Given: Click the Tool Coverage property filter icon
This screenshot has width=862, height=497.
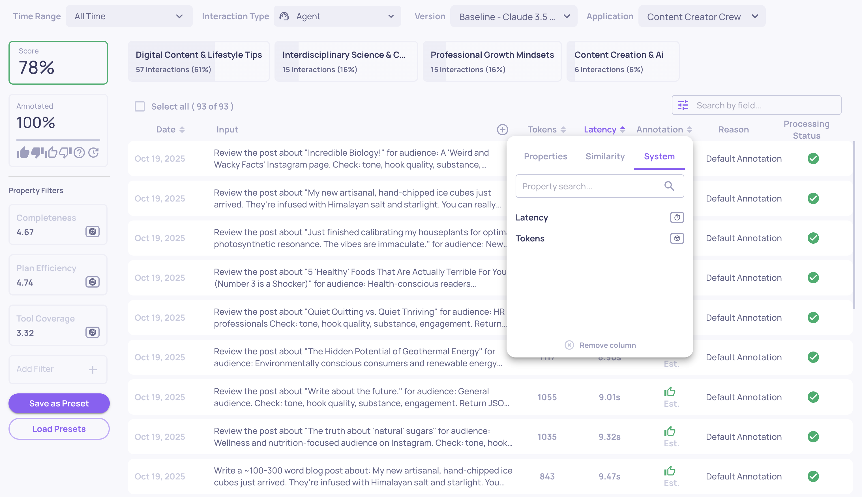Looking at the screenshot, I should click(x=92, y=333).
